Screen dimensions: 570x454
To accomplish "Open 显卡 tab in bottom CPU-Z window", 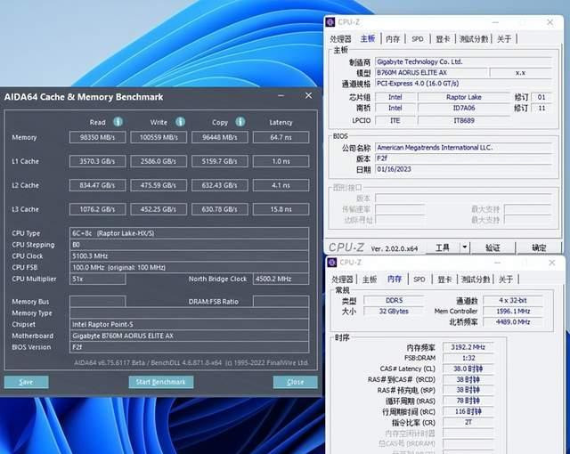I will pyautogui.click(x=444, y=280).
